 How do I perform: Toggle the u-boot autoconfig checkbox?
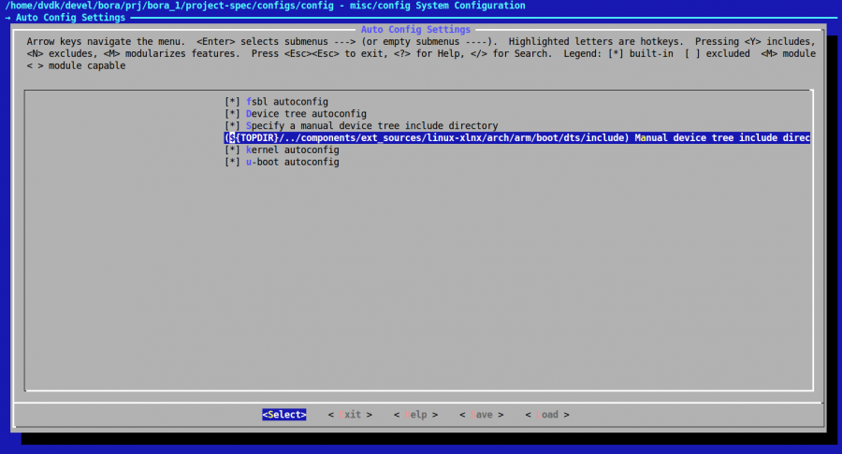pyautogui.click(x=232, y=162)
